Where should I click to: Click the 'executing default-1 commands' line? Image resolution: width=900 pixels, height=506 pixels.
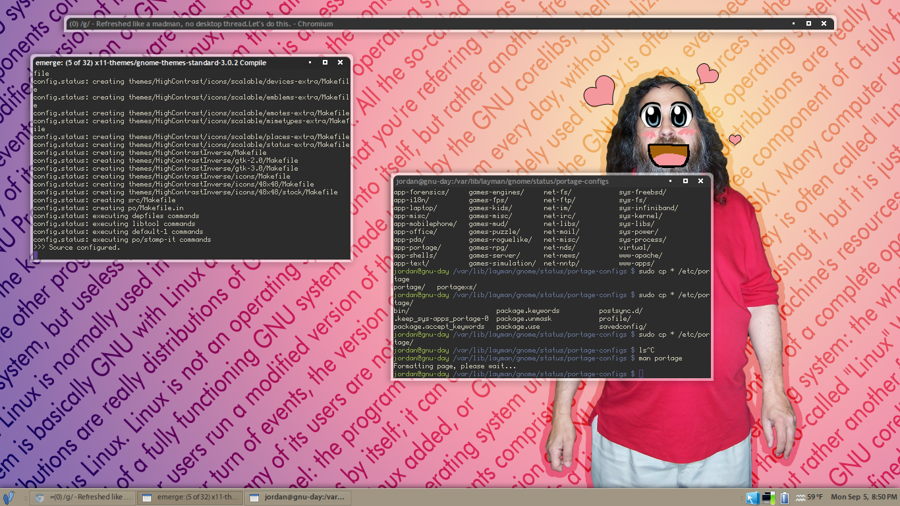(x=119, y=232)
